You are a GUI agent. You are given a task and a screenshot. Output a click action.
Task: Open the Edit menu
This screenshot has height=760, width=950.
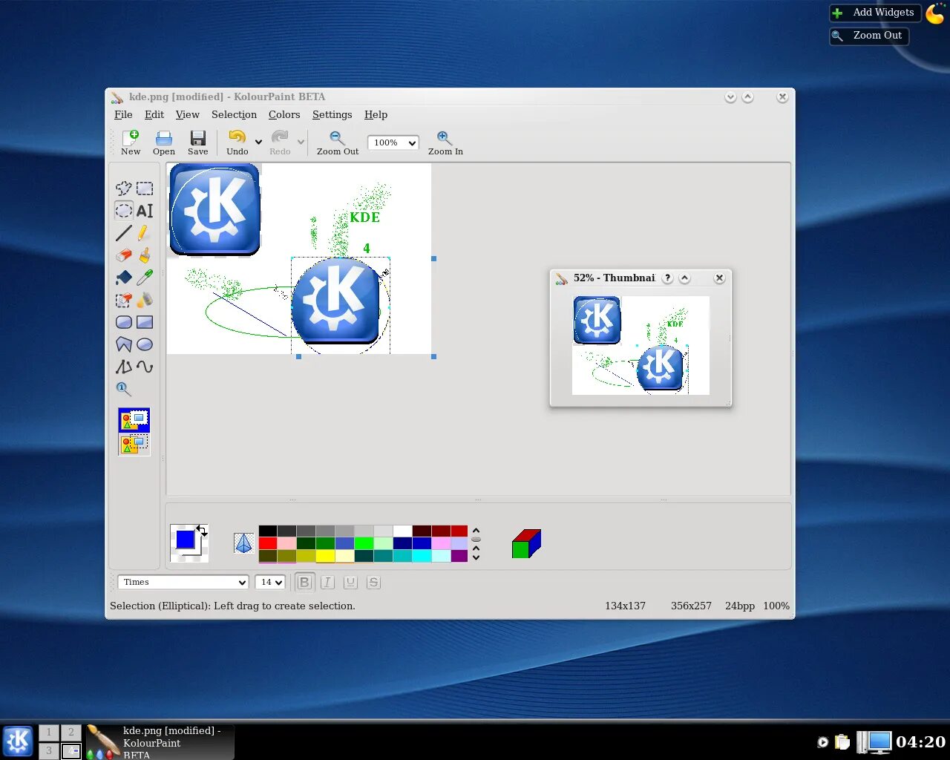coord(154,114)
